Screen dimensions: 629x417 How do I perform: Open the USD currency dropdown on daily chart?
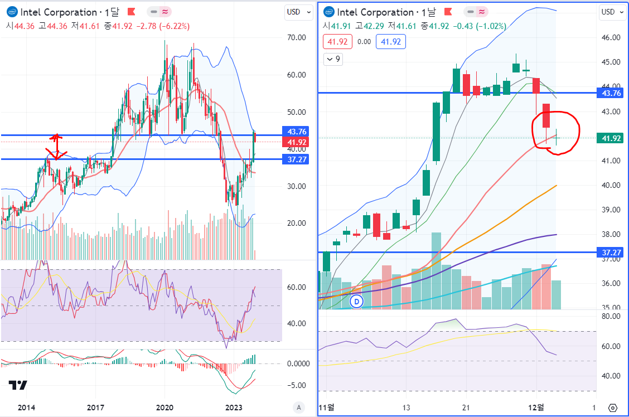pyautogui.click(x=613, y=12)
